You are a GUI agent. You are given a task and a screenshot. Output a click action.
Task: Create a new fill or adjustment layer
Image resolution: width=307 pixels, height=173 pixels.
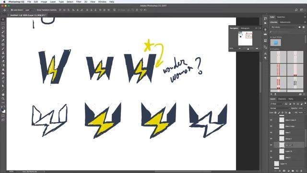click(288, 171)
